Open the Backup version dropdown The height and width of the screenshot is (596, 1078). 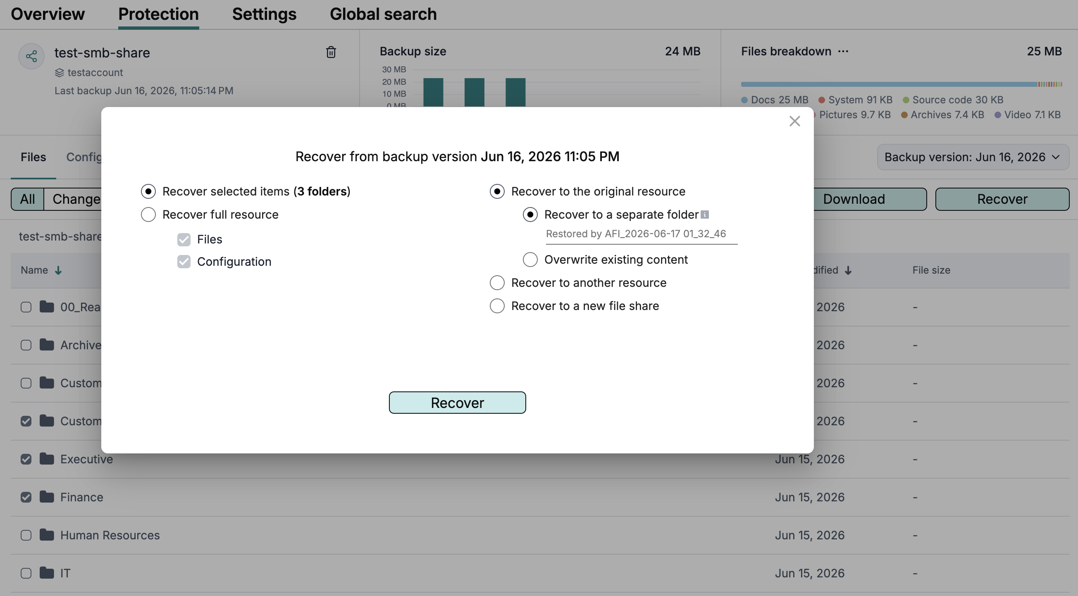pos(973,157)
